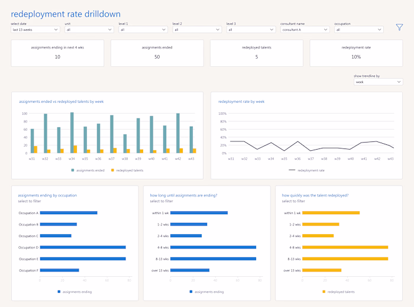Click the redeployment rate line legend marker

point(292,170)
